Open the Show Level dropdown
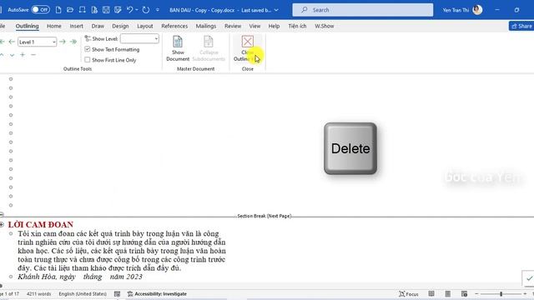The height and width of the screenshot is (300, 534). point(139,39)
